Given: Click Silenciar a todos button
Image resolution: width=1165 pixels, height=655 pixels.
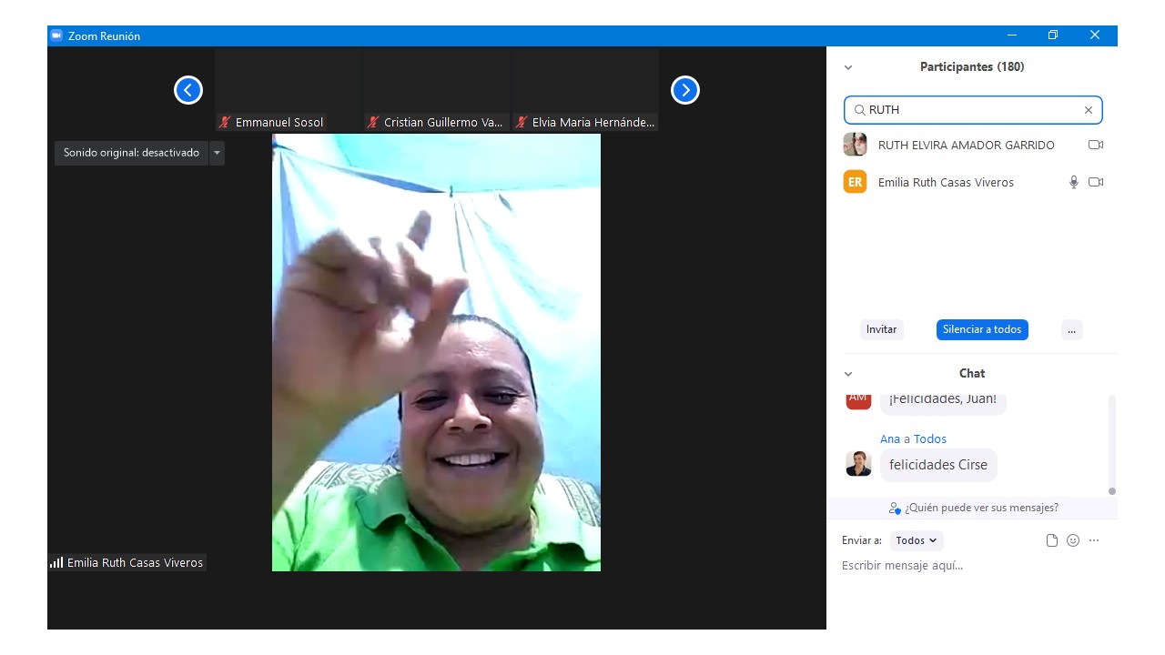Looking at the screenshot, I should coord(982,329).
